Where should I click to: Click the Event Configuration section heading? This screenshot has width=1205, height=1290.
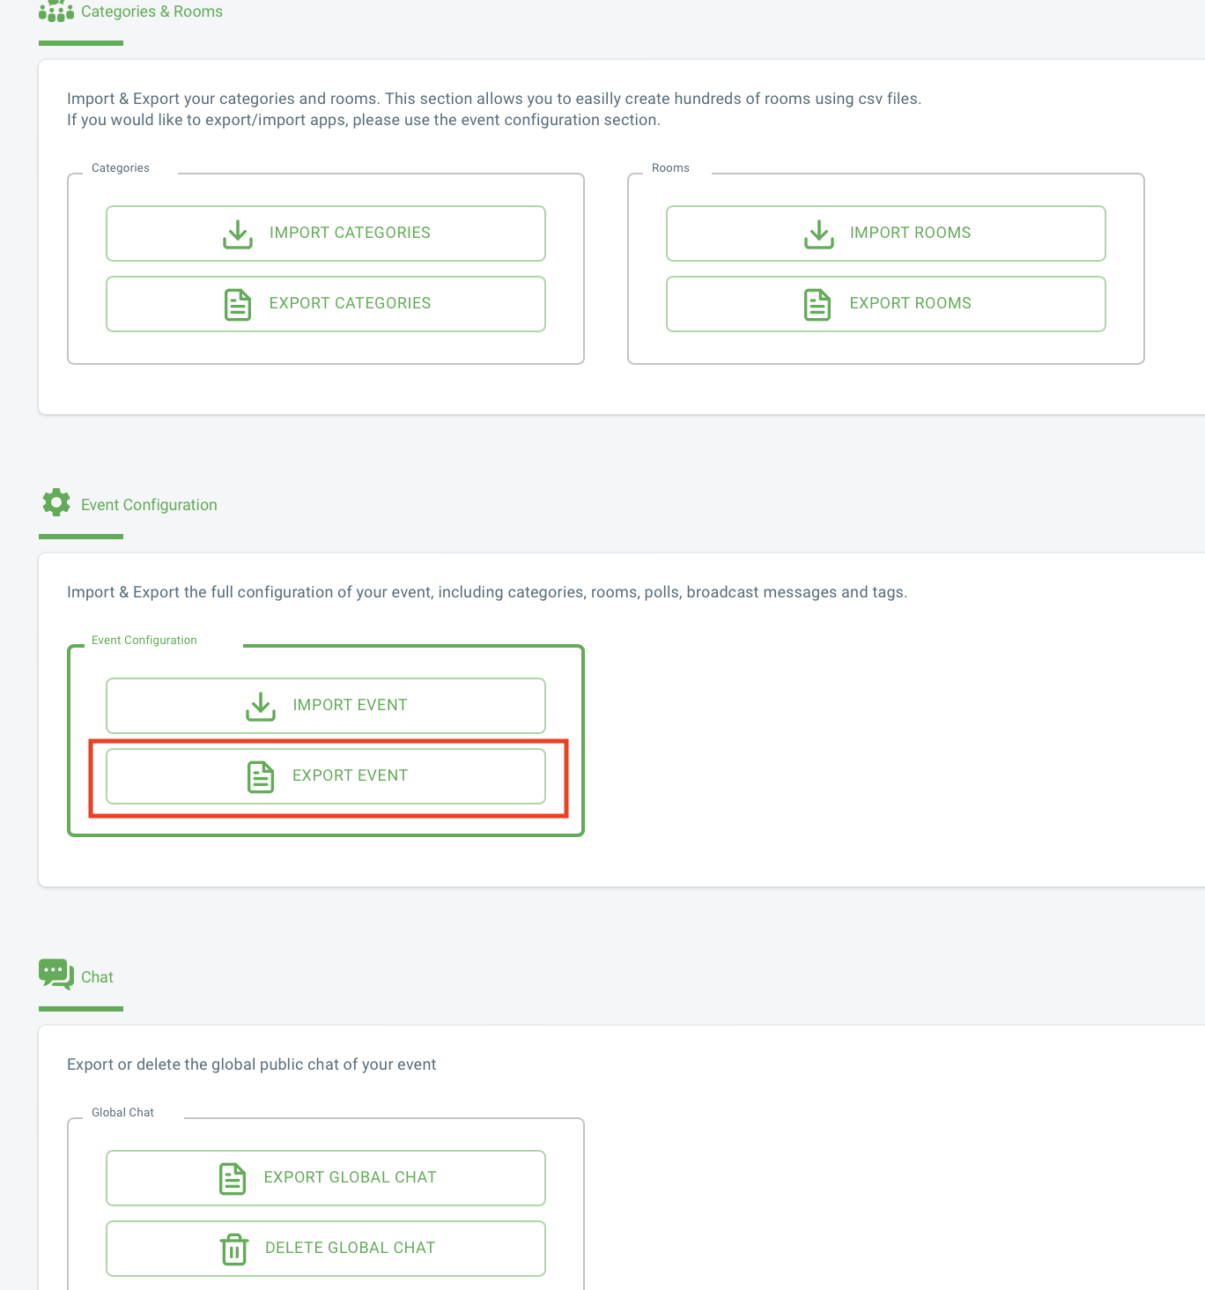tap(149, 505)
